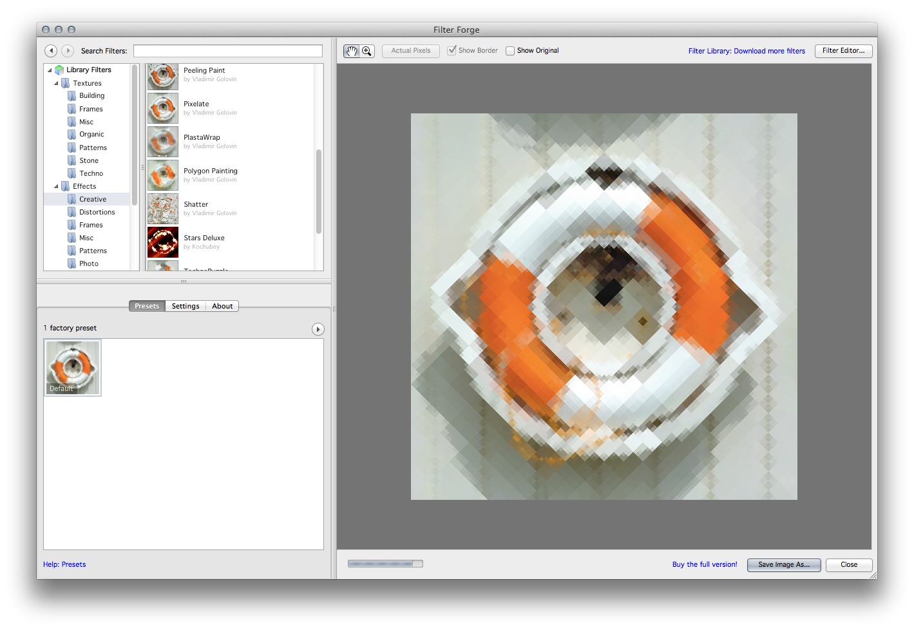Image resolution: width=914 pixels, height=630 pixels.
Task: Open the Distortions folder in Effects
Action: click(x=97, y=212)
